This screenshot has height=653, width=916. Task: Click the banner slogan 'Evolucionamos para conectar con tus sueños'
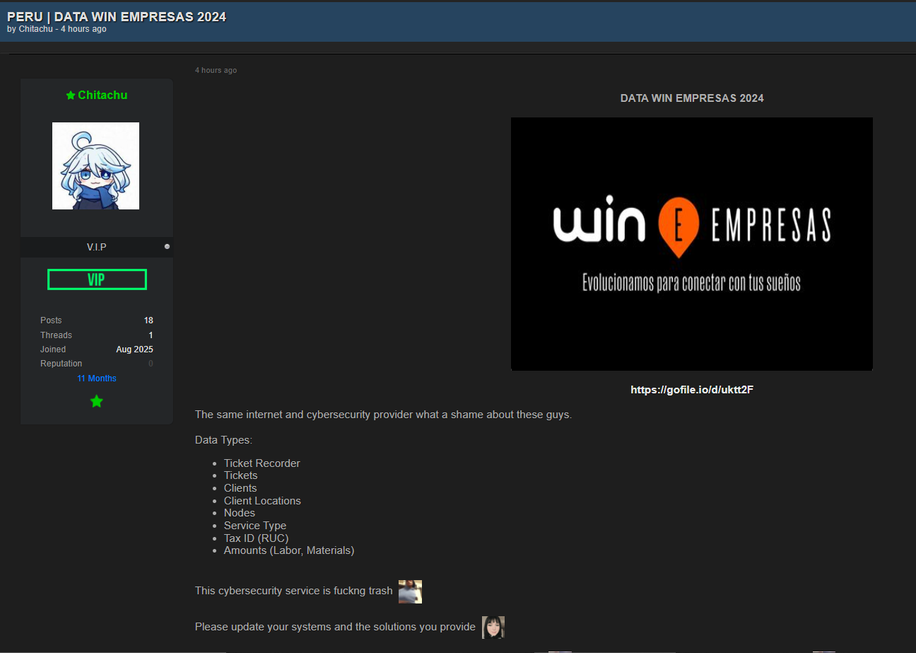point(691,283)
